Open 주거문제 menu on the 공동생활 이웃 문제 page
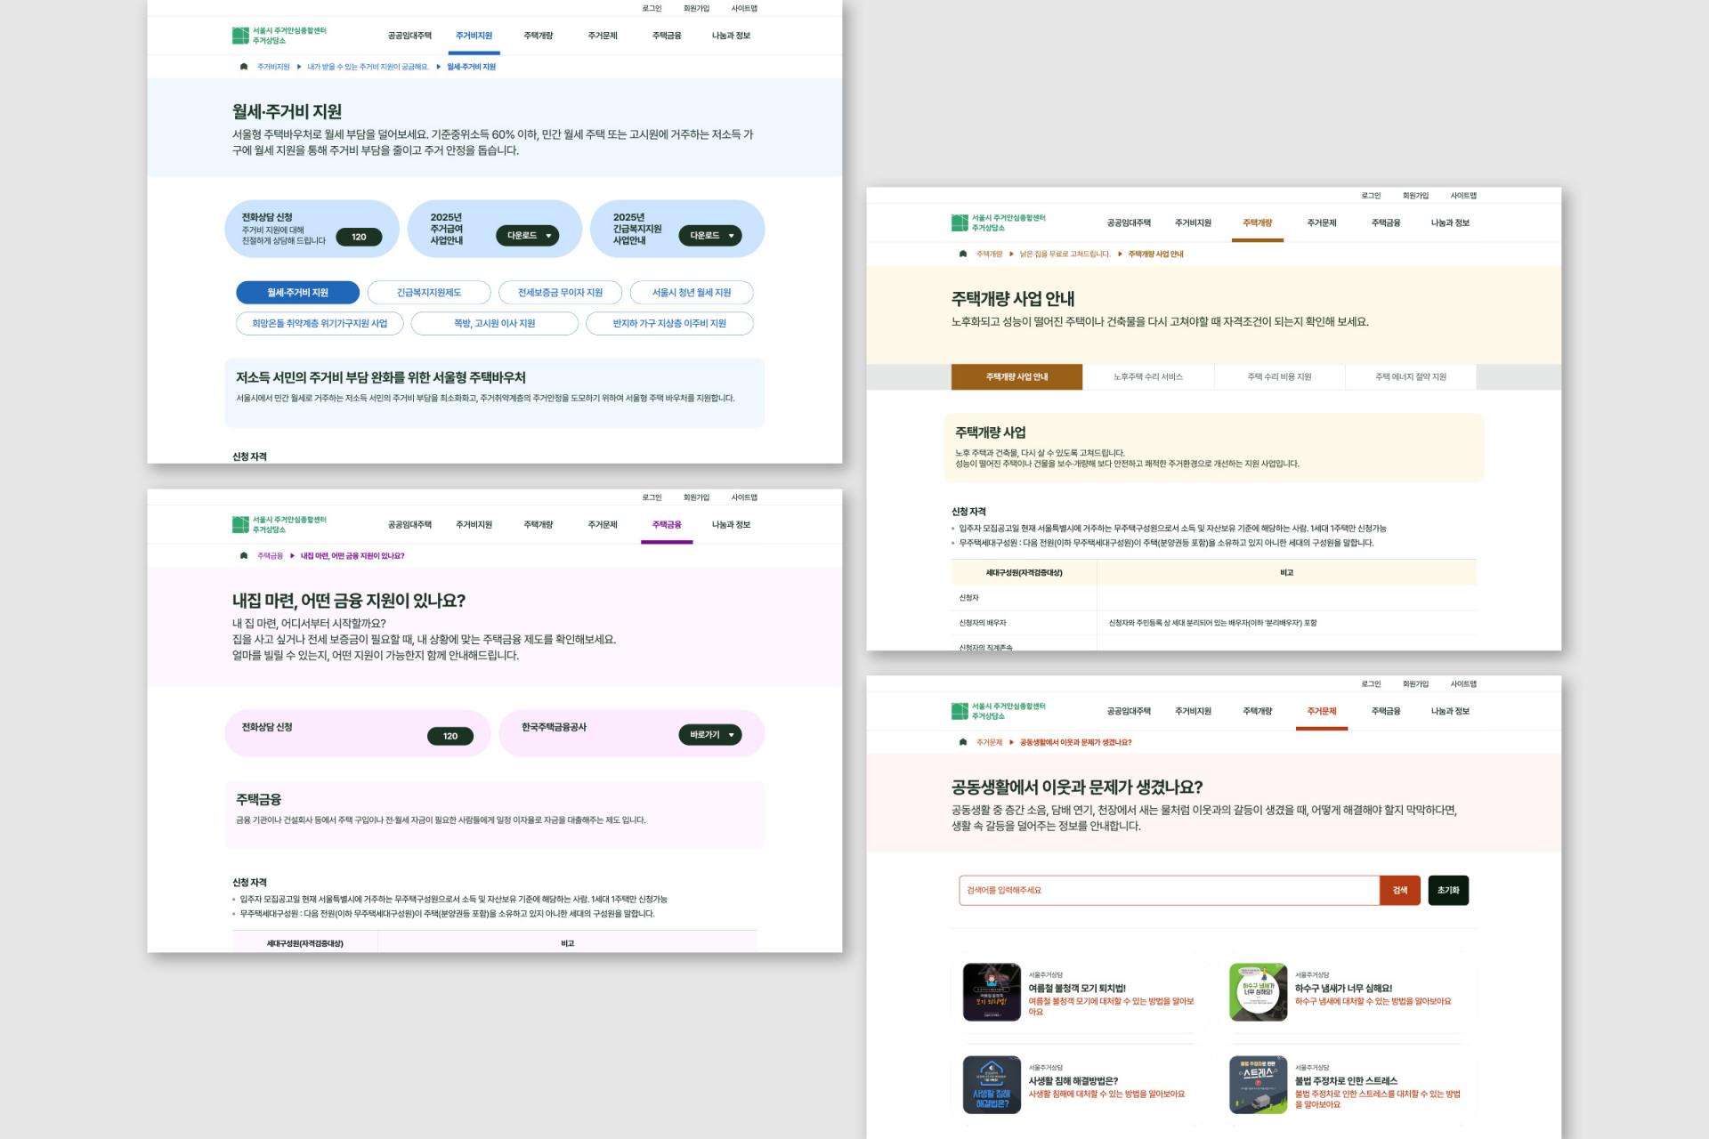This screenshot has width=1709, height=1139. (x=1322, y=712)
